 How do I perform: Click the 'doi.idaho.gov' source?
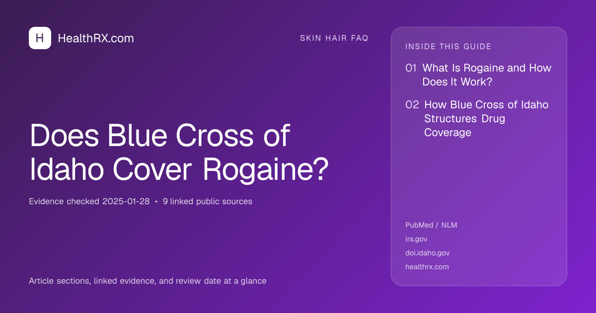pos(428,253)
